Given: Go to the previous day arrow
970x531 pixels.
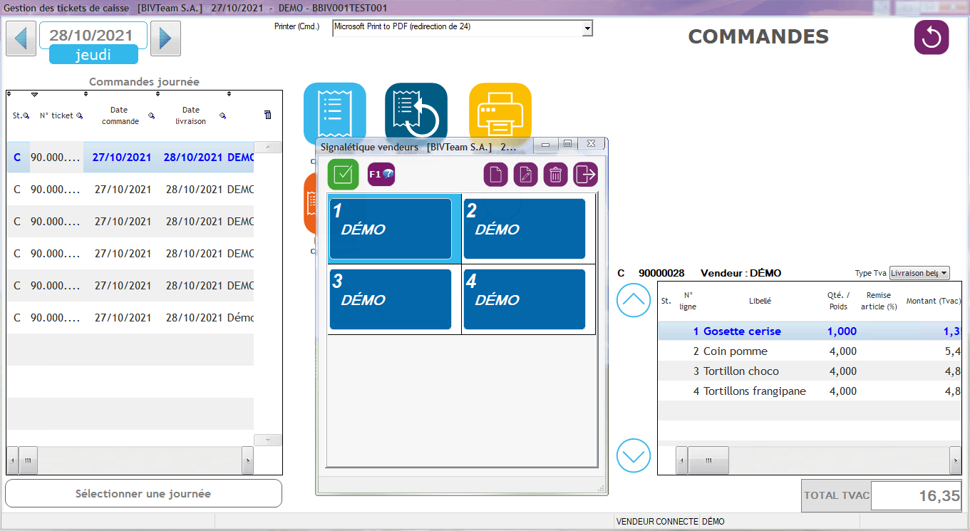Looking at the screenshot, I should (x=21, y=38).
